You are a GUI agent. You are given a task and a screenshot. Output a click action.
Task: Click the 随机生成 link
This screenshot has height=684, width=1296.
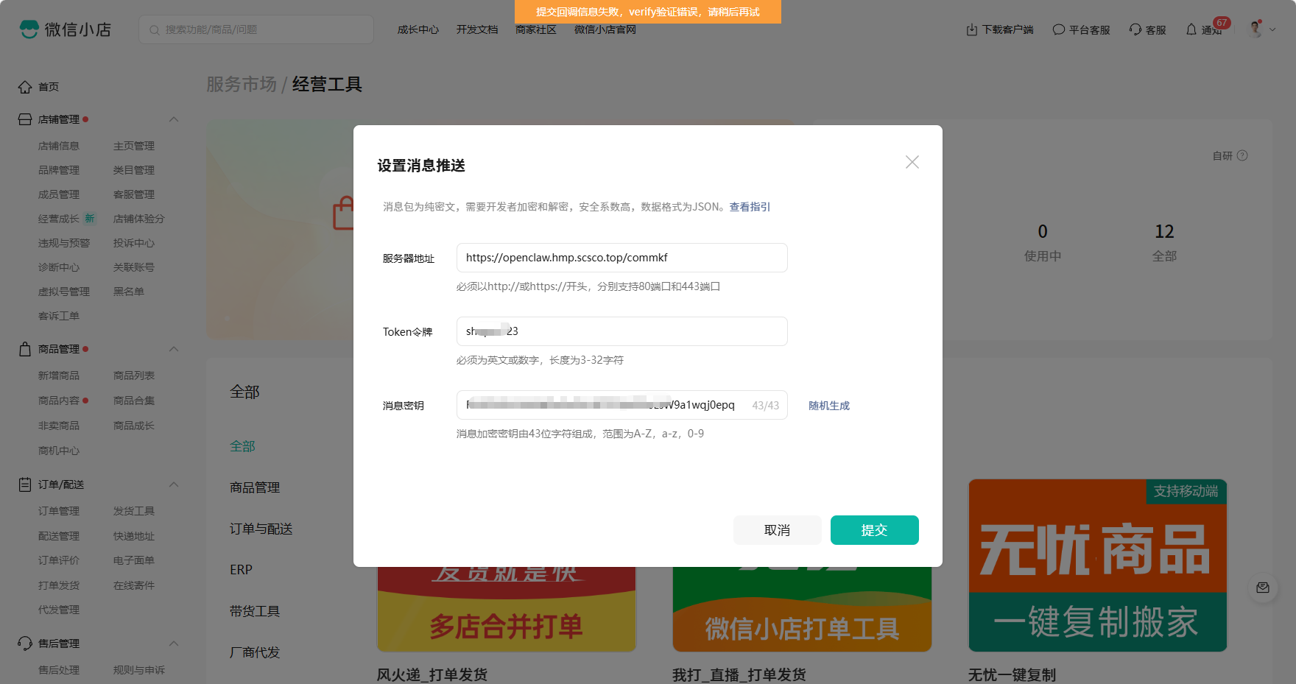[x=829, y=406]
